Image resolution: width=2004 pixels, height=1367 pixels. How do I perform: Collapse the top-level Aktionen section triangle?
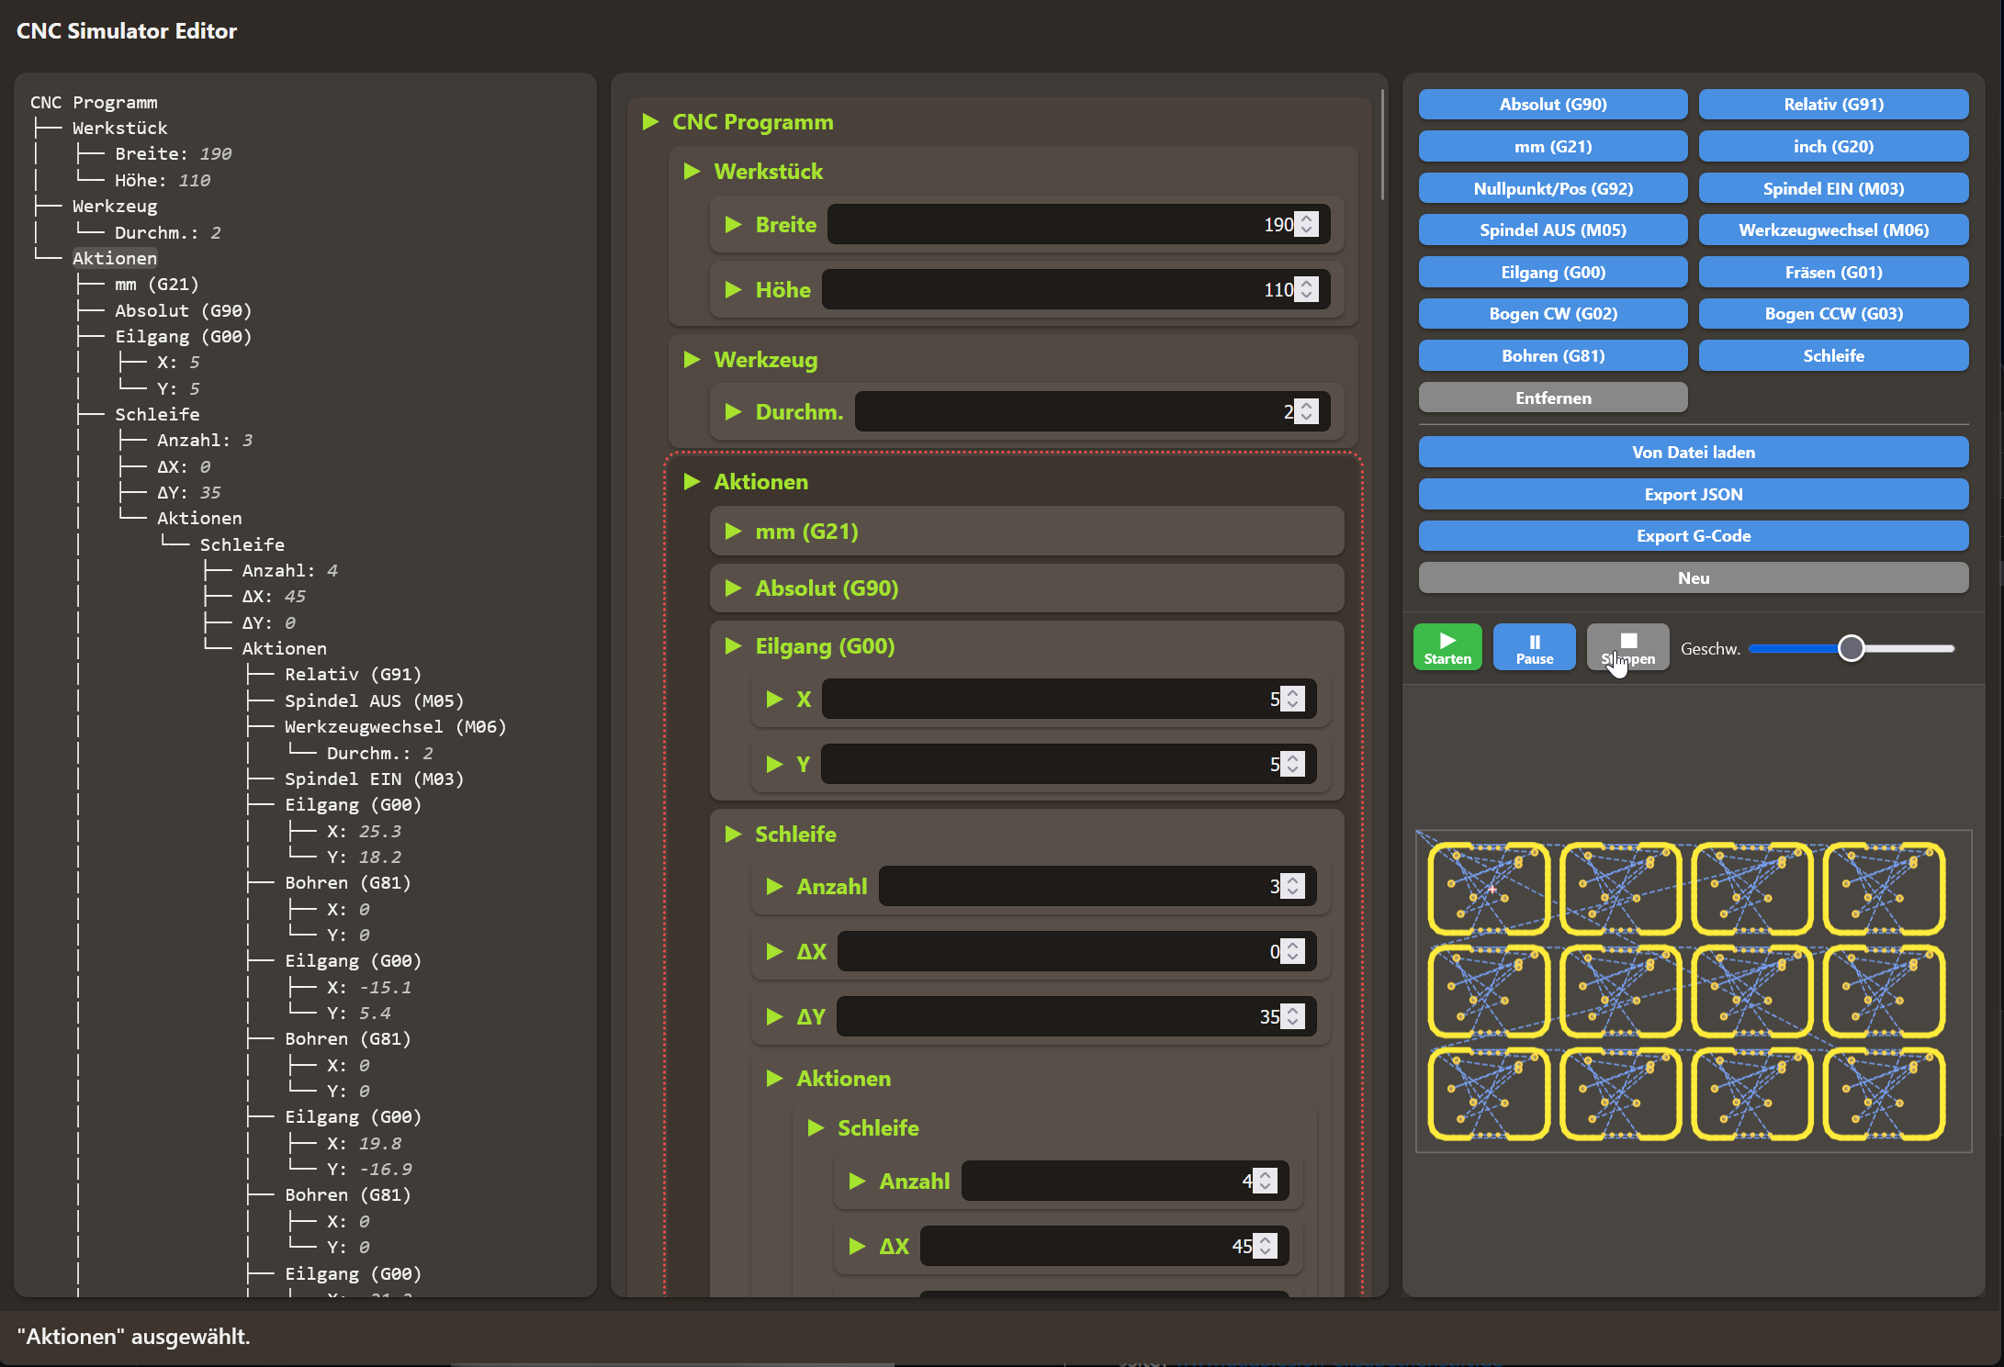click(692, 482)
